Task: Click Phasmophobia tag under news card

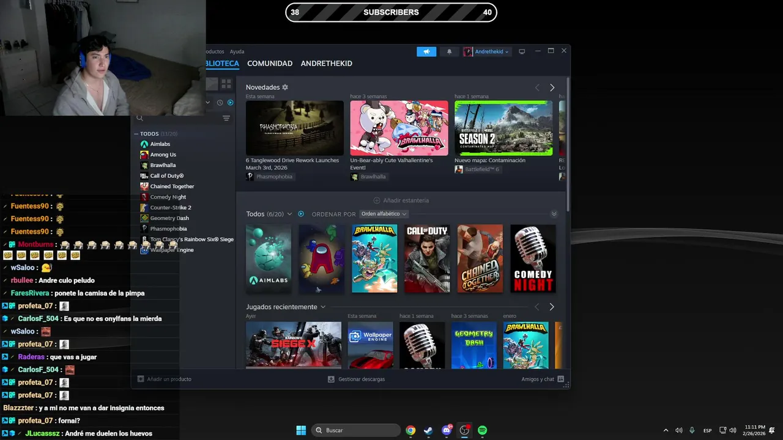Action: (269, 177)
